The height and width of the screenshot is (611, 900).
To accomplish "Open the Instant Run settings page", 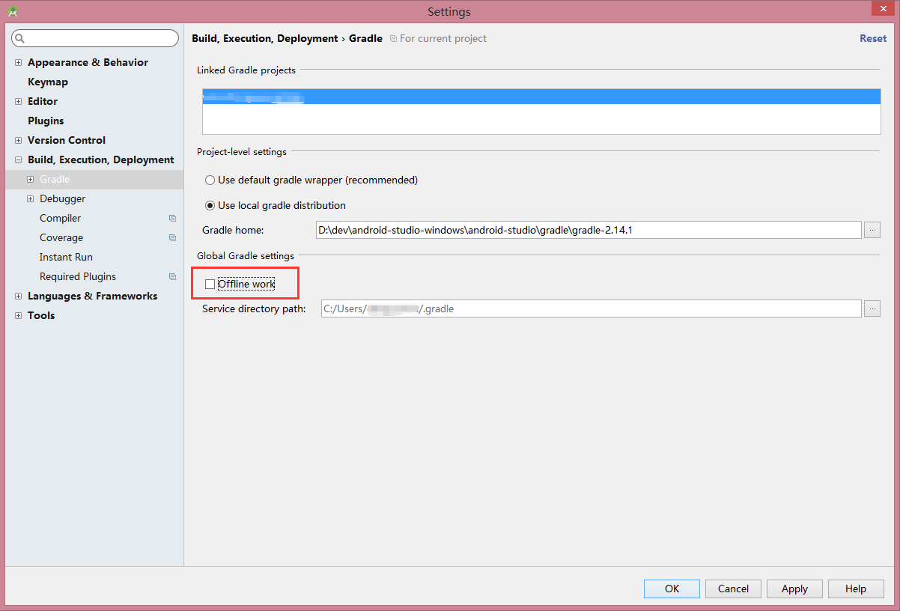I will pyautogui.click(x=66, y=258).
